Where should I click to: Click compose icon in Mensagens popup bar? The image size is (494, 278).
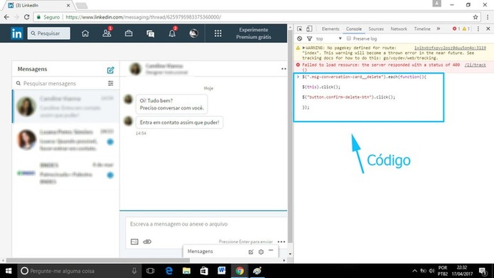[x=251, y=251]
